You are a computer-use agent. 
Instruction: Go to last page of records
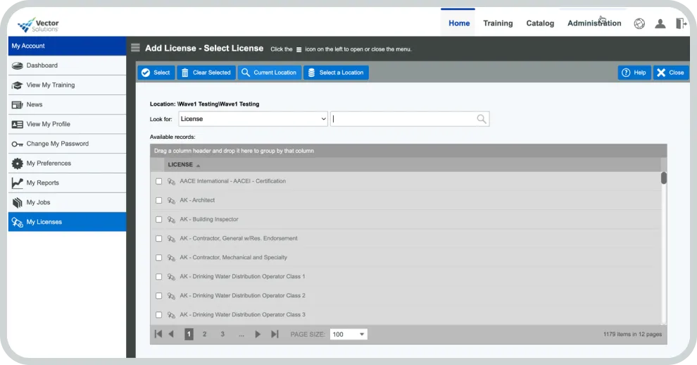[x=275, y=334]
